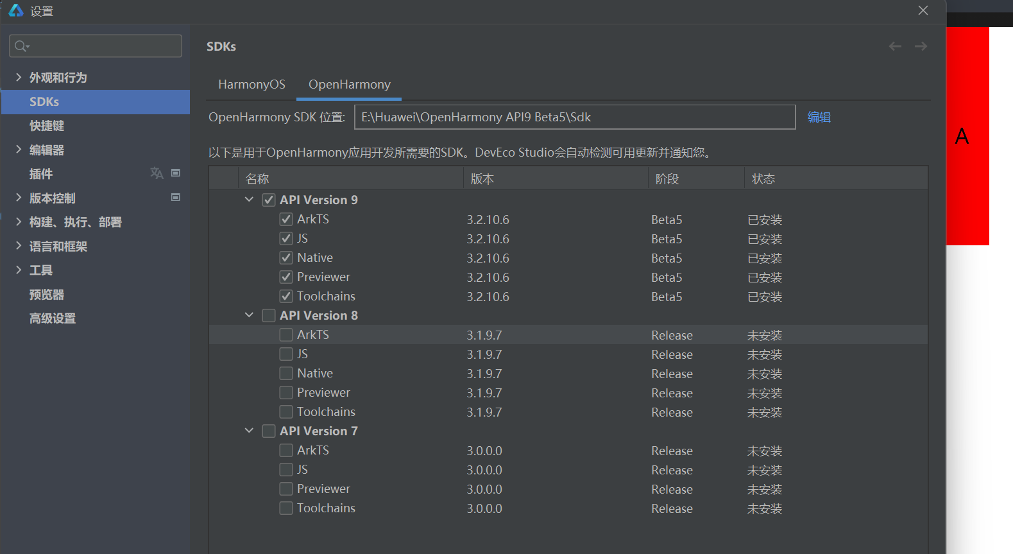Select the OpenHarmony tab
This screenshot has width=1013, height=554.
(349, 85)
